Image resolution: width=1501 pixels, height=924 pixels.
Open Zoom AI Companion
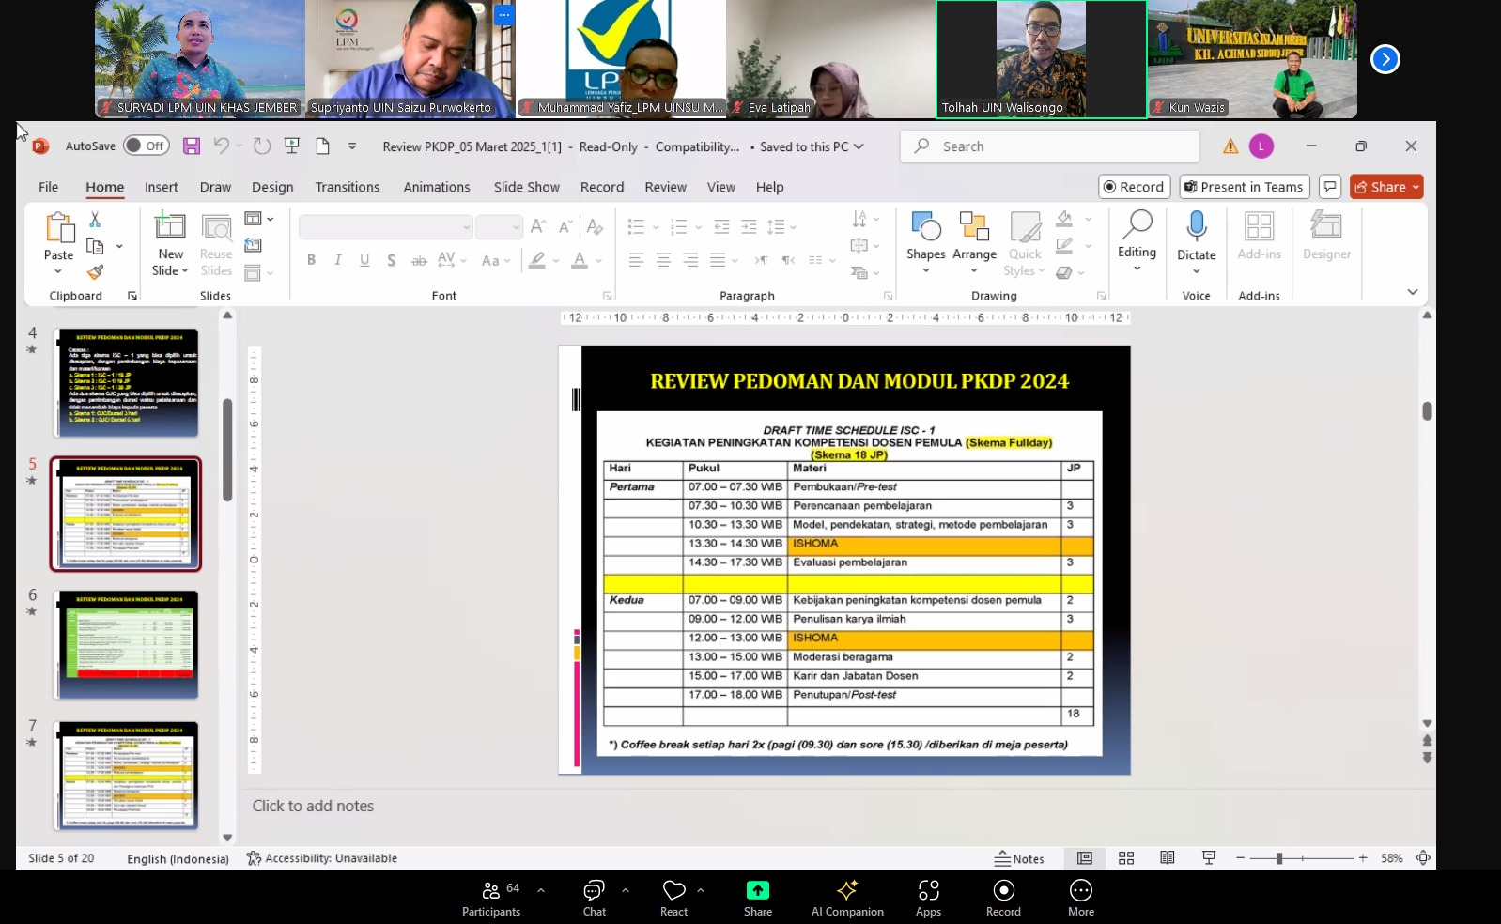(847, 898)
